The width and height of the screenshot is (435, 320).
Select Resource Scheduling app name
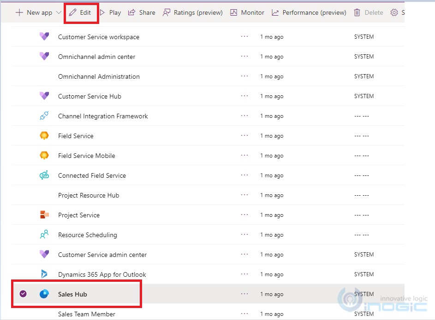[x=87, y=235]
